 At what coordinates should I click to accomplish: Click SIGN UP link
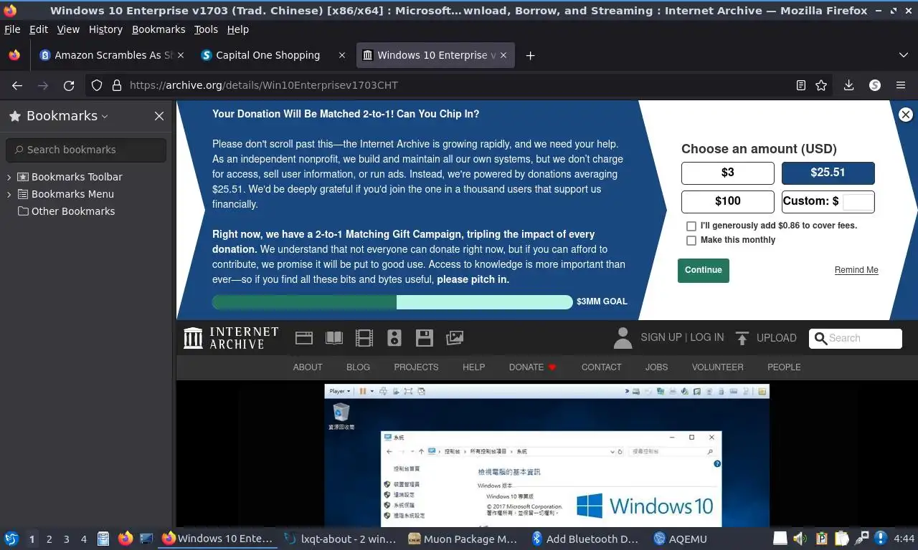[x=661, y=337]
